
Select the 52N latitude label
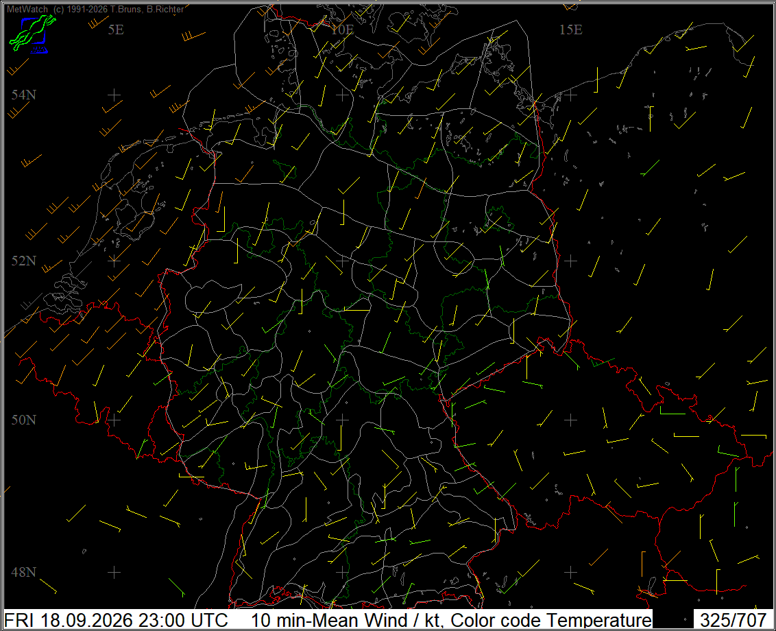(x=24, y=261)
